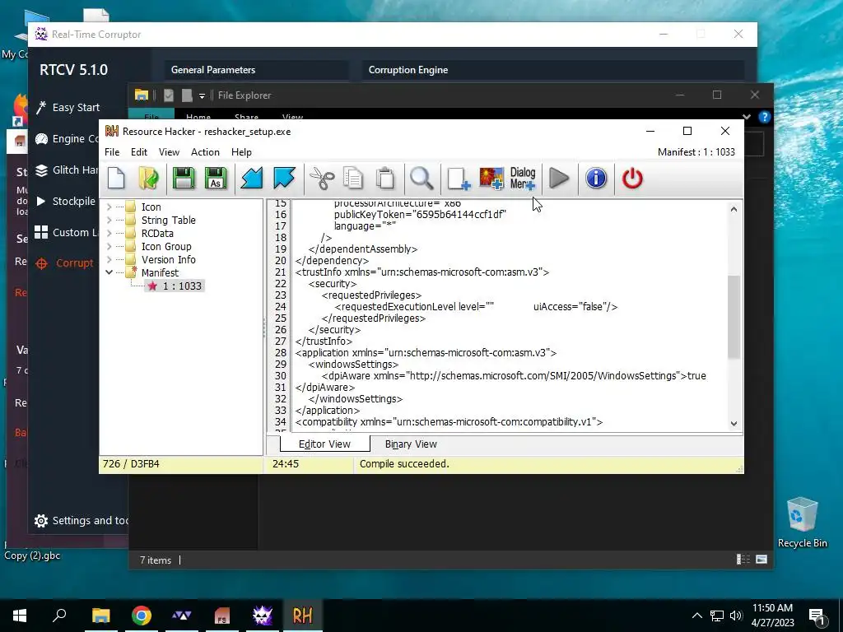Switch File Explorer to large icons view

tap(761, 560)
